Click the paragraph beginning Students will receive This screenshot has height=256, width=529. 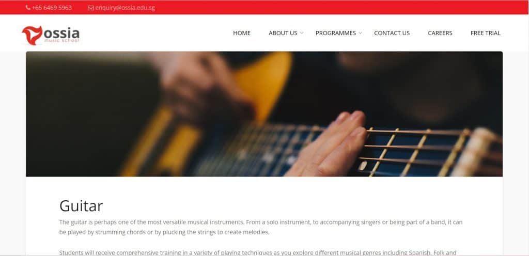pyautogui.click(x=258, y=252)
